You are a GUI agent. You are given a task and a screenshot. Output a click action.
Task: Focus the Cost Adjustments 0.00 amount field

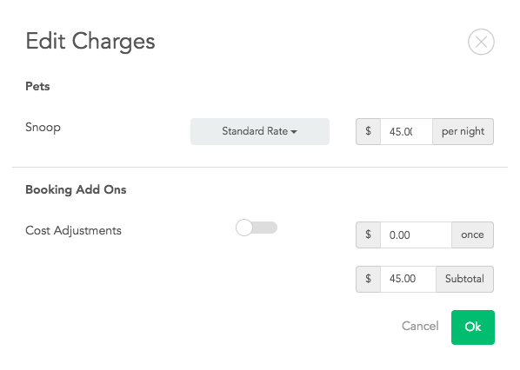(416, 235)
